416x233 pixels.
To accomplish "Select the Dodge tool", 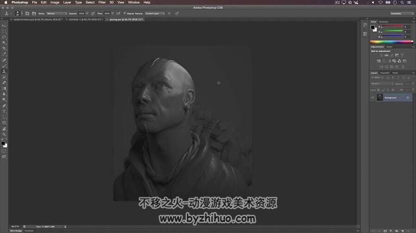I will point(4,100).
